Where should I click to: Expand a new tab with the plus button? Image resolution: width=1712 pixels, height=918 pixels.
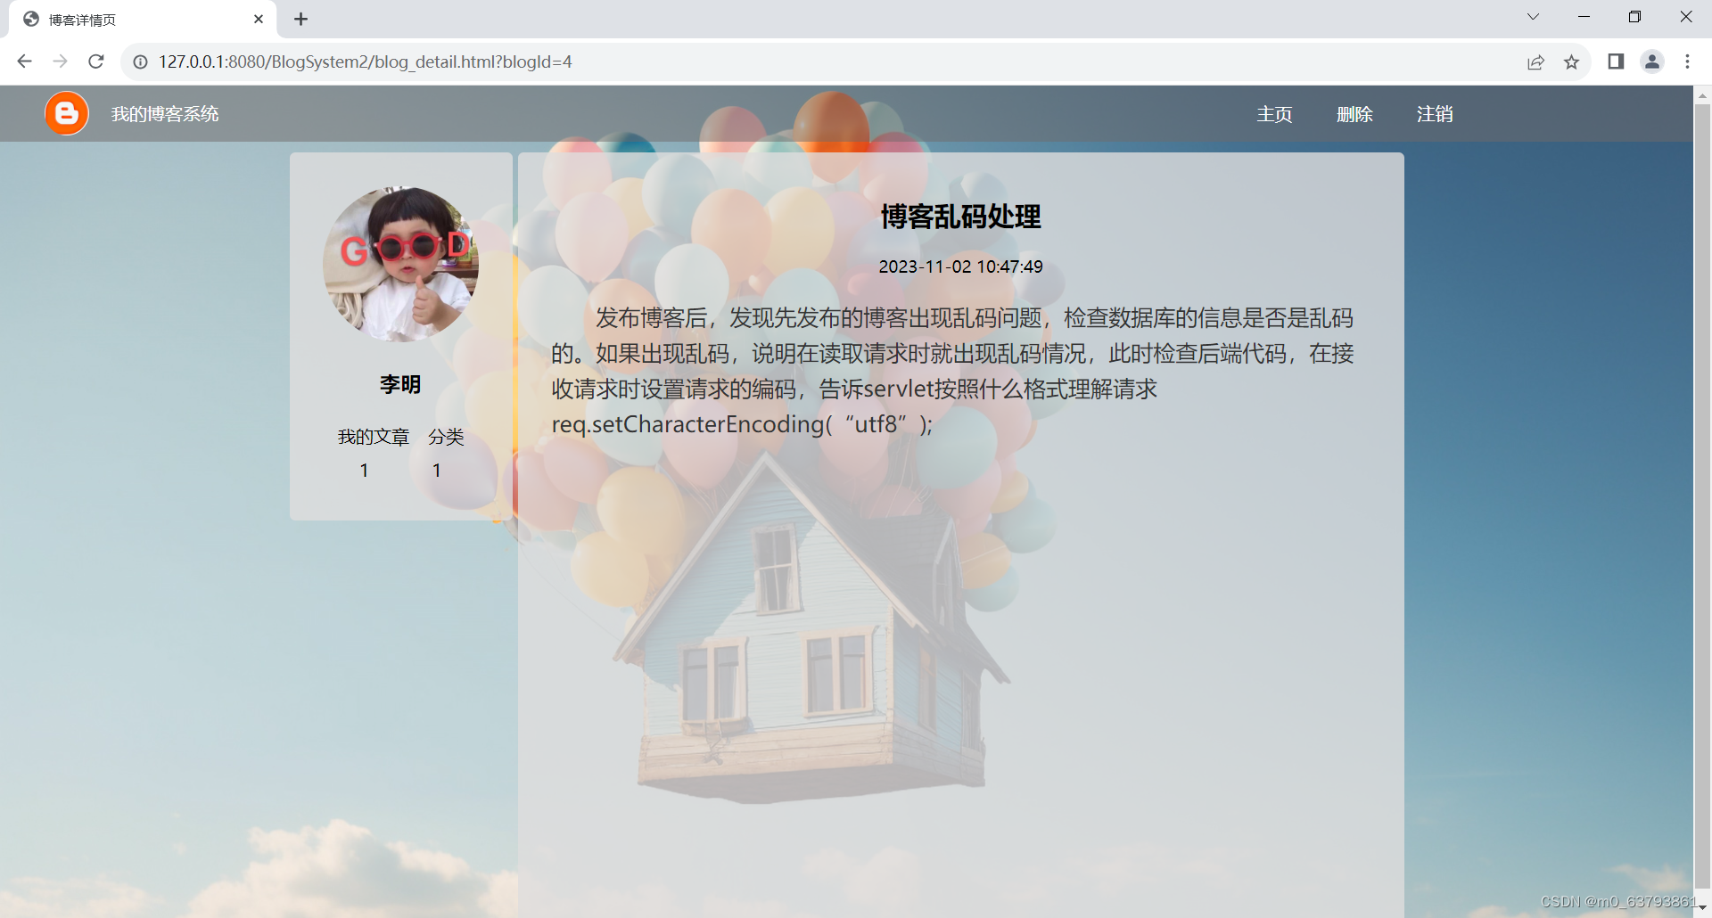[300, 19]
